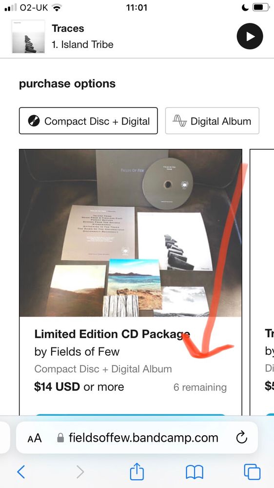The height and width of the screenshot is (488, 274).
Task: Go back with Safari back arrow
Action: pyautogui.click(x=21, y=472)
